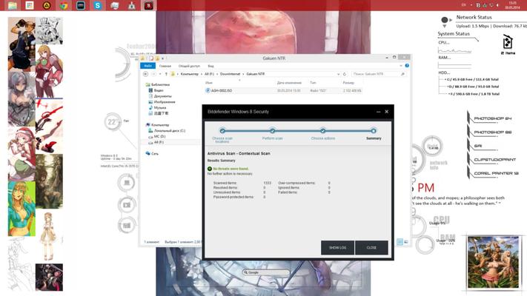Viewport: 527px width, 296px height.
Task: Select All (F:) drive in navigation pane
Action: (x=159, y=142)
